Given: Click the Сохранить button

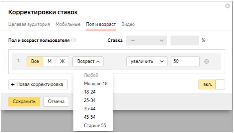Looking at the screenshot, I should [24, 101].
